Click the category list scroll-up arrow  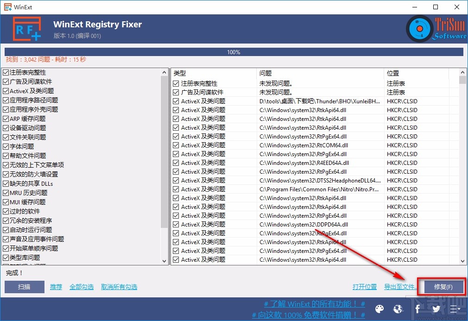tap(164, 72)
